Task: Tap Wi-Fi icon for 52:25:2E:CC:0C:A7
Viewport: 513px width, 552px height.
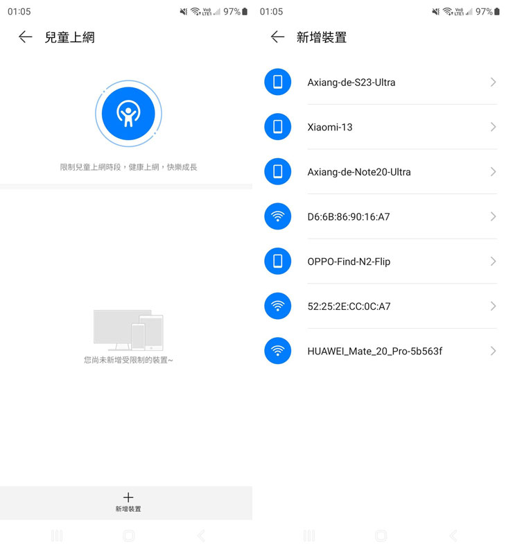Action: pos(277,306)
